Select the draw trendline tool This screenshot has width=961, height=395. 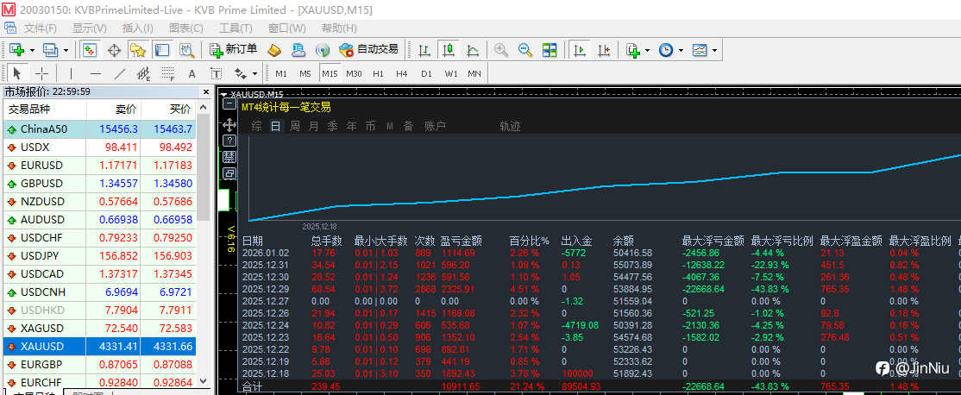121,73
